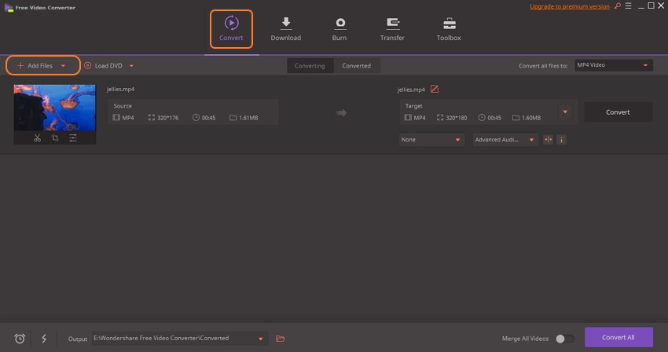Select the Converting tab
The height and width of the screenshot is (352, 668).
point(310,66)
